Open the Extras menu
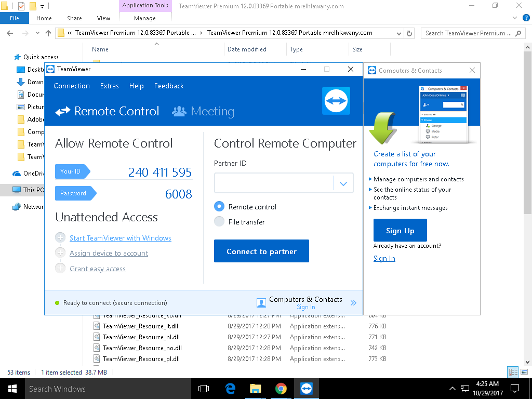The height and width of the screenshot is (399, 532). 109,86
